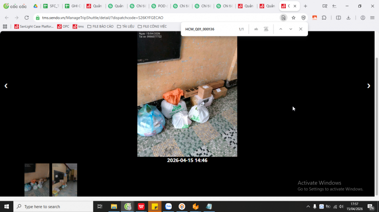Open the downloads icon

(348, 18)
